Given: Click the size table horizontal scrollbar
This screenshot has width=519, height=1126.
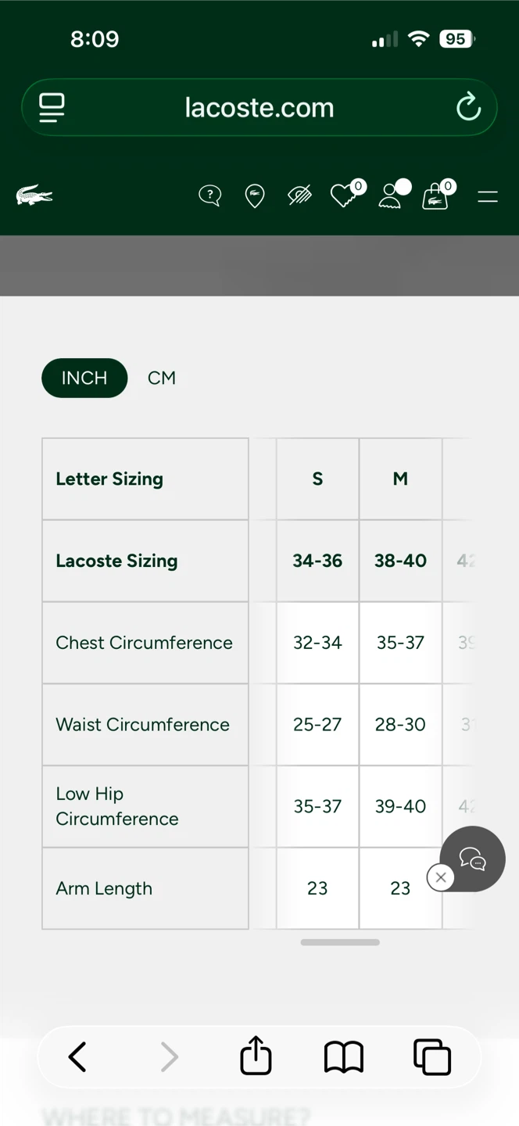Looking at the screenshot, I should click(x=340, y=942).
